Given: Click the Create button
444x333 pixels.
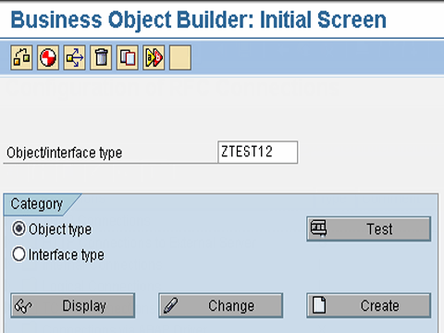Looking at the screenshot, I should (369, 305).
